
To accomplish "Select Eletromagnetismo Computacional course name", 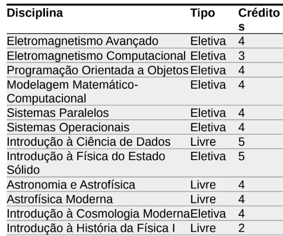I will pos(96,56).
